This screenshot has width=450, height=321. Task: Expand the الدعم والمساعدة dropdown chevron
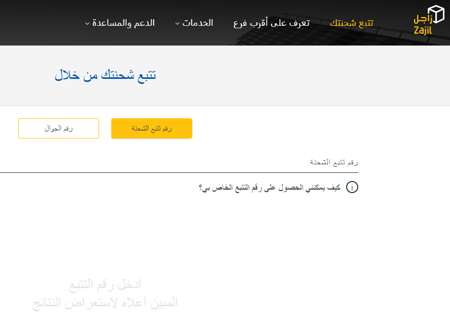tap(87, 23)
